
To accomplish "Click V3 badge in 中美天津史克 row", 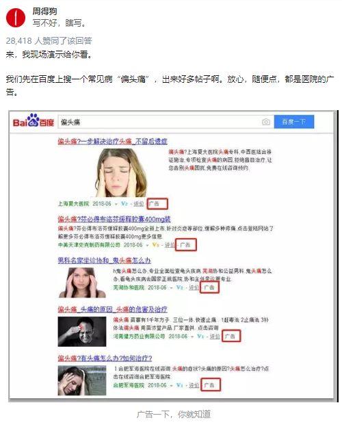I will point(155,245).
